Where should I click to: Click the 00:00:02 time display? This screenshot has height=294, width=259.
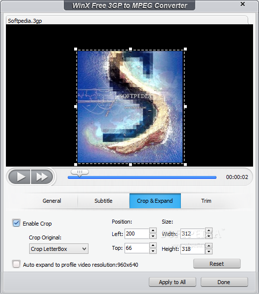click(x=237, y=177)
